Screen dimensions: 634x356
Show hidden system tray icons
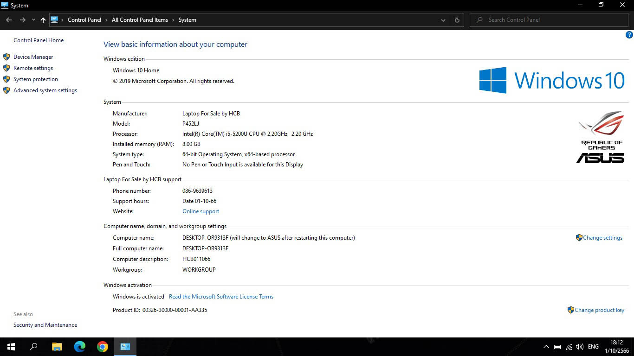coord(546,347)
